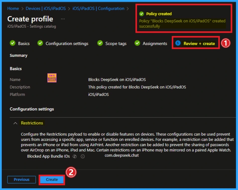Click the copilot icon next to Blocked App Bundle IDs

coord(75,156)
